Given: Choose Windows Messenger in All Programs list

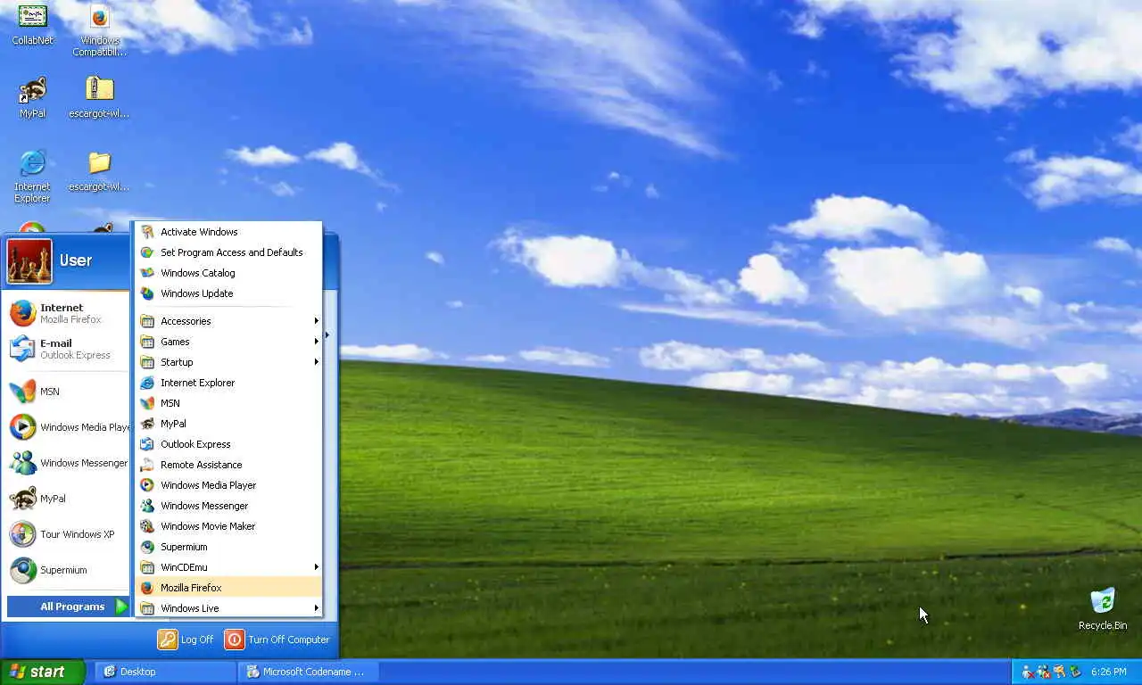Looking at the screenshot, I should pyautogui.click(x=228, y=506).
